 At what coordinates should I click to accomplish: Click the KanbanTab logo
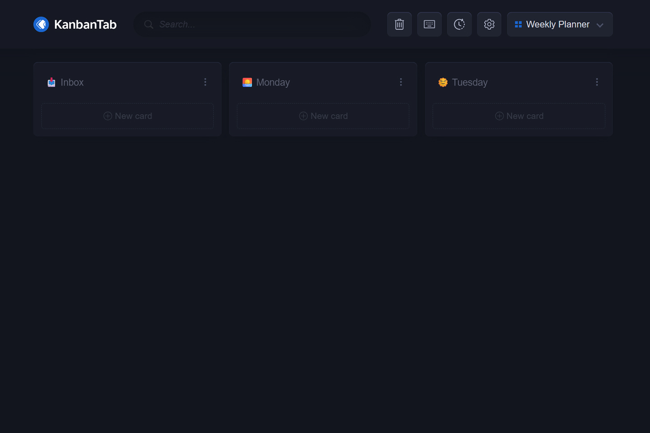[x=74, y=24]
